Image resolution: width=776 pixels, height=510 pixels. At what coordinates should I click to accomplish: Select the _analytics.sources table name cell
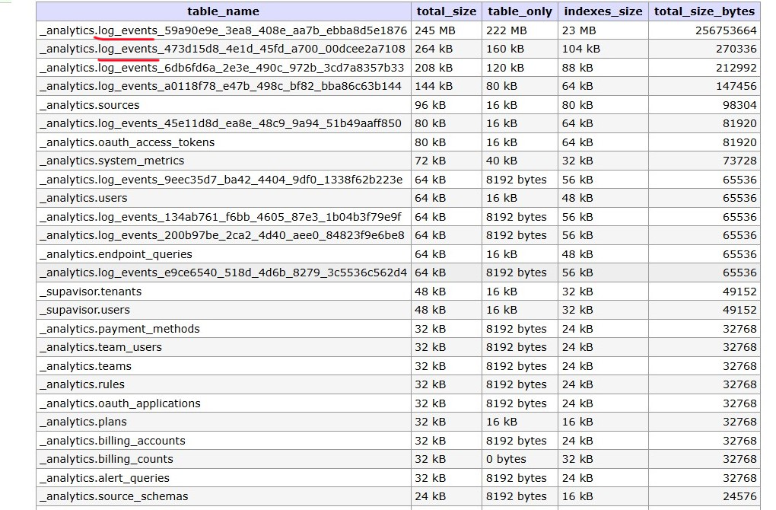[223, 105]
